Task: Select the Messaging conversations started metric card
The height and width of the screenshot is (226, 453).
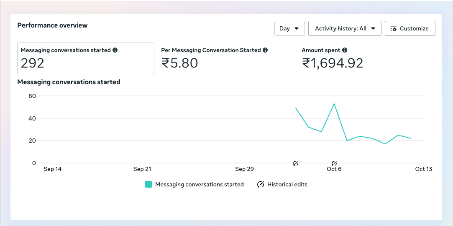Action: 85,58
